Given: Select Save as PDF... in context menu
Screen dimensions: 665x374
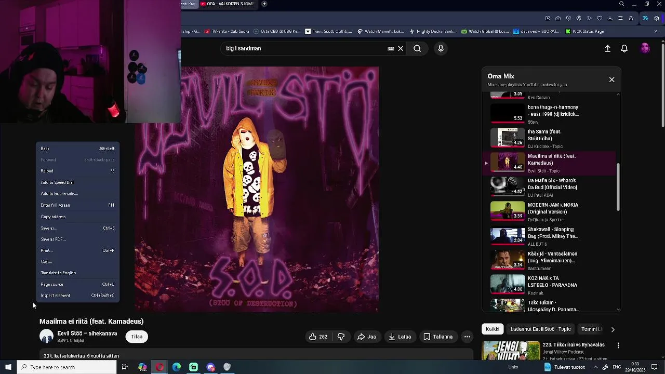Looking at the screenshot, I should [77, 239].
